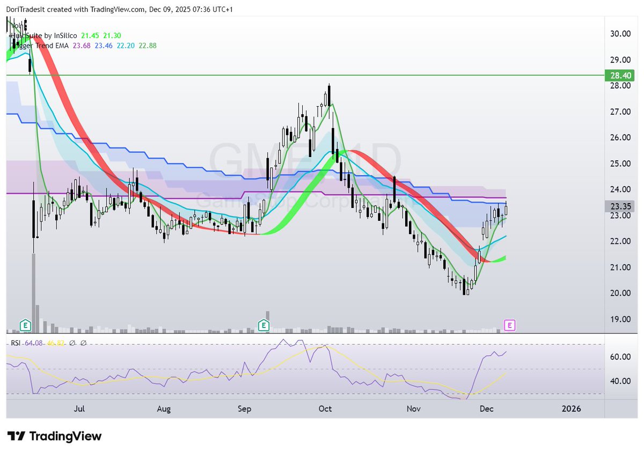
Task: Click the earnings E badge below the September volume spike
Action: pyautogui.click(x=264, y=325)
